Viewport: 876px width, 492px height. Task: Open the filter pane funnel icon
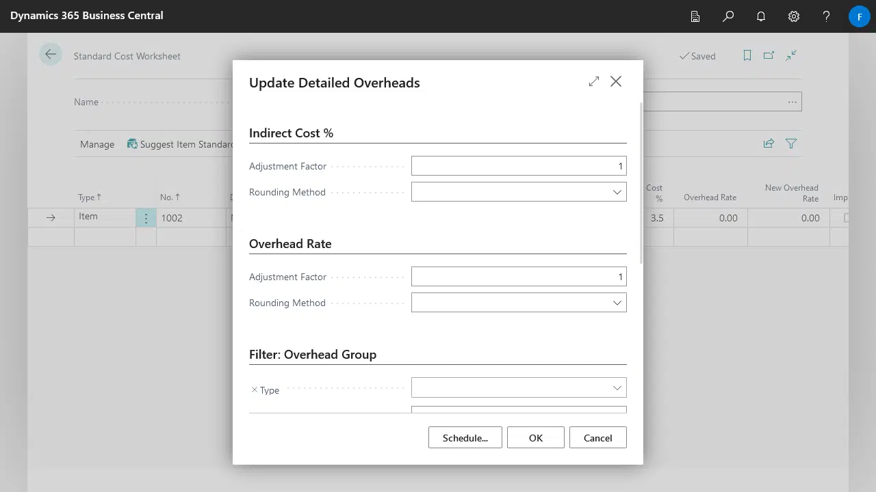(791, 143)
